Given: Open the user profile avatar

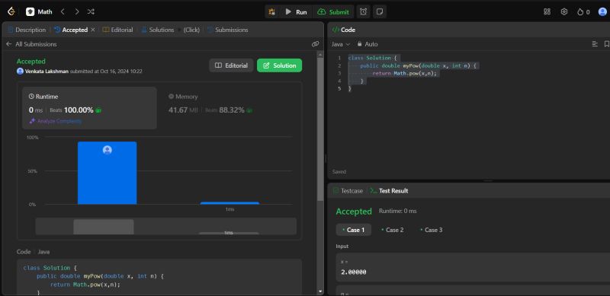Looking at the screenshot, I should click(x=602, y=11).
